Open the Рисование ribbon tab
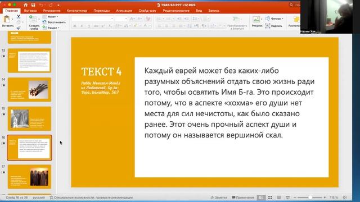 52,11
